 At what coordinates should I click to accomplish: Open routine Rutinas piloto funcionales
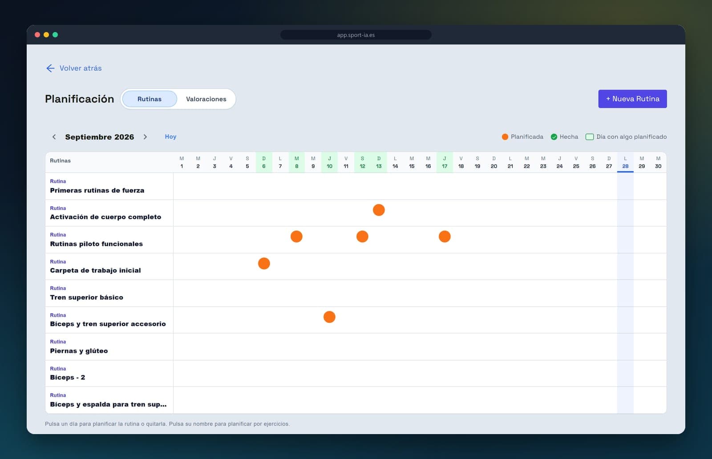(x=96, y=244)
